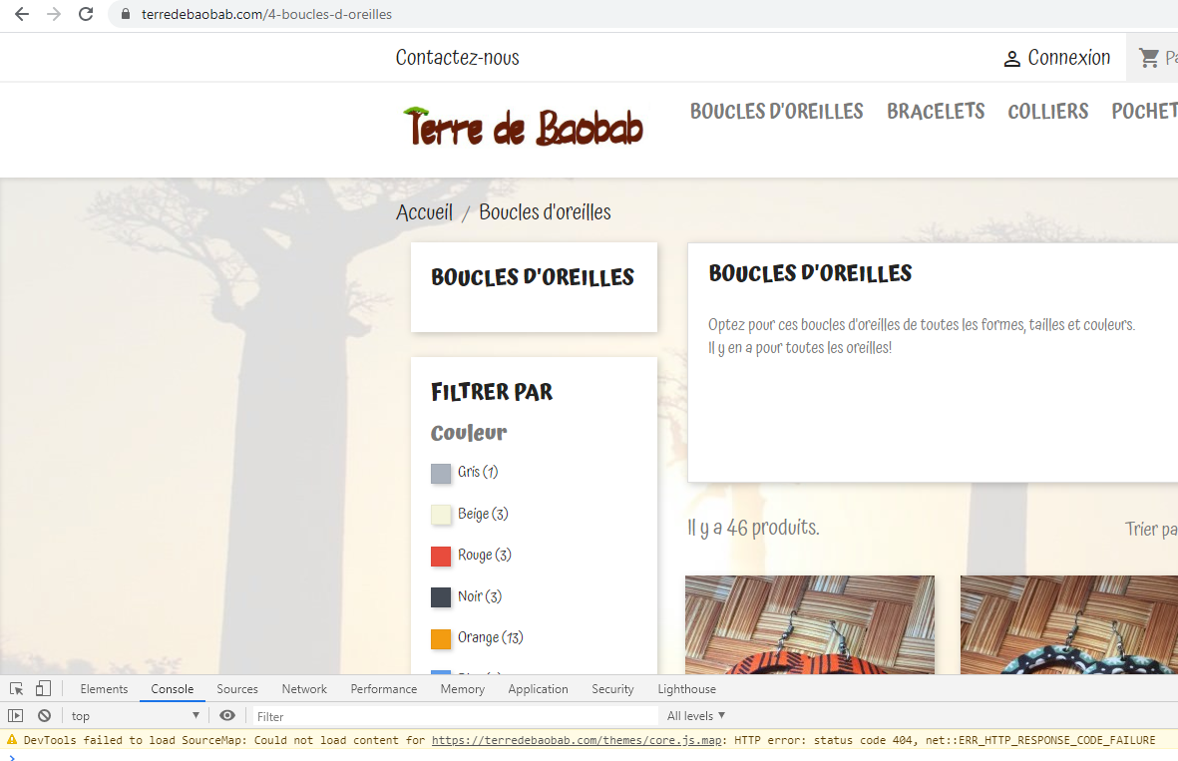This screenshot has width=1178, height=761.
Task: Open the shopping cart icon
Action: [1149, 57]
